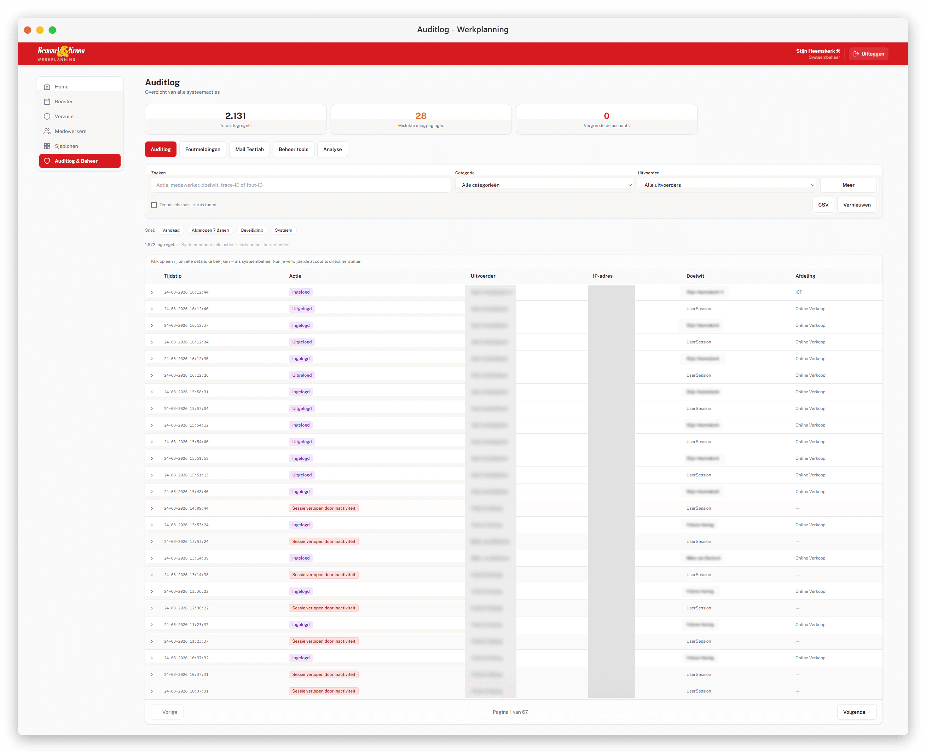Click the Zoeken search field
Viewport: 926px width, 753px height.
(x=301, y=185)
